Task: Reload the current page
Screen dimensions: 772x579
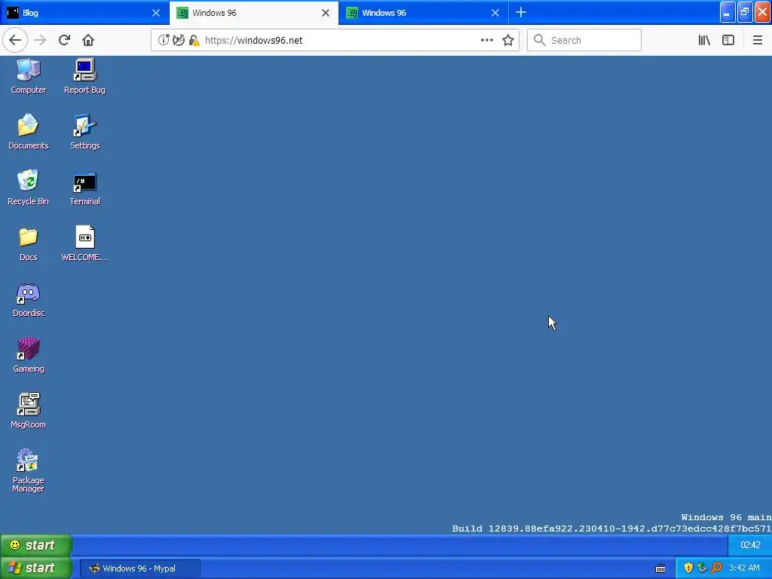Action: (64, 41)
